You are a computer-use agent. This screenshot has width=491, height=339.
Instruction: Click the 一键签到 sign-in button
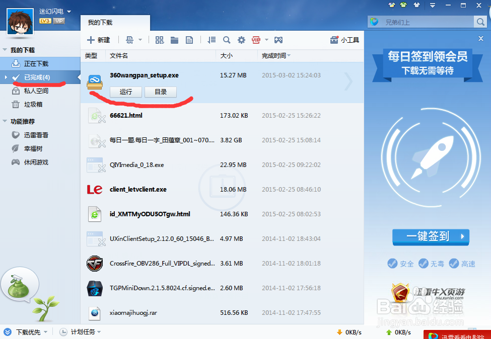(x=431, y=237)
